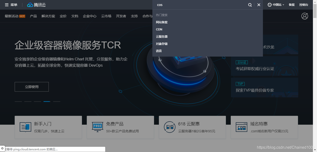Select hot search 对象存储
Screen dimensions: 317x152
click(x=162, y=44)
